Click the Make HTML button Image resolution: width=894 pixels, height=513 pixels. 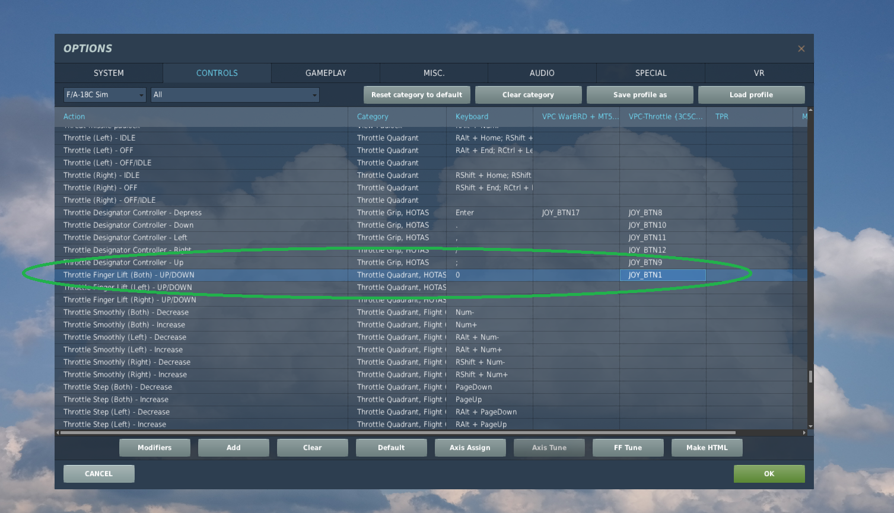707,448
